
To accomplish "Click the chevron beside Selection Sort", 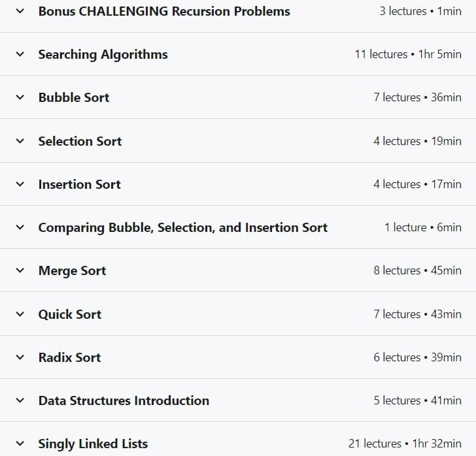I will click(20, 141).
